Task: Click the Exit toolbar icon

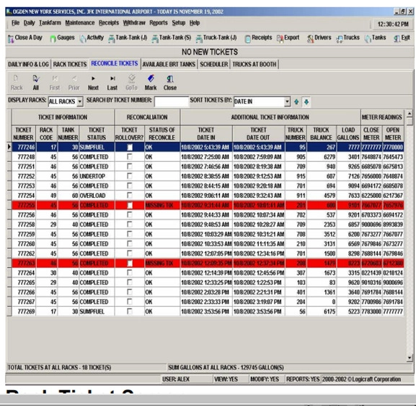Action: pos(402,38)
